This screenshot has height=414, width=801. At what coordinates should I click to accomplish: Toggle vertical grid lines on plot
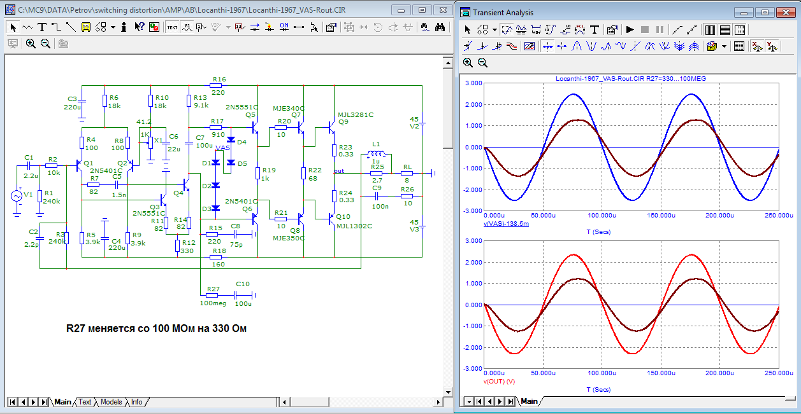coord(711,30)
